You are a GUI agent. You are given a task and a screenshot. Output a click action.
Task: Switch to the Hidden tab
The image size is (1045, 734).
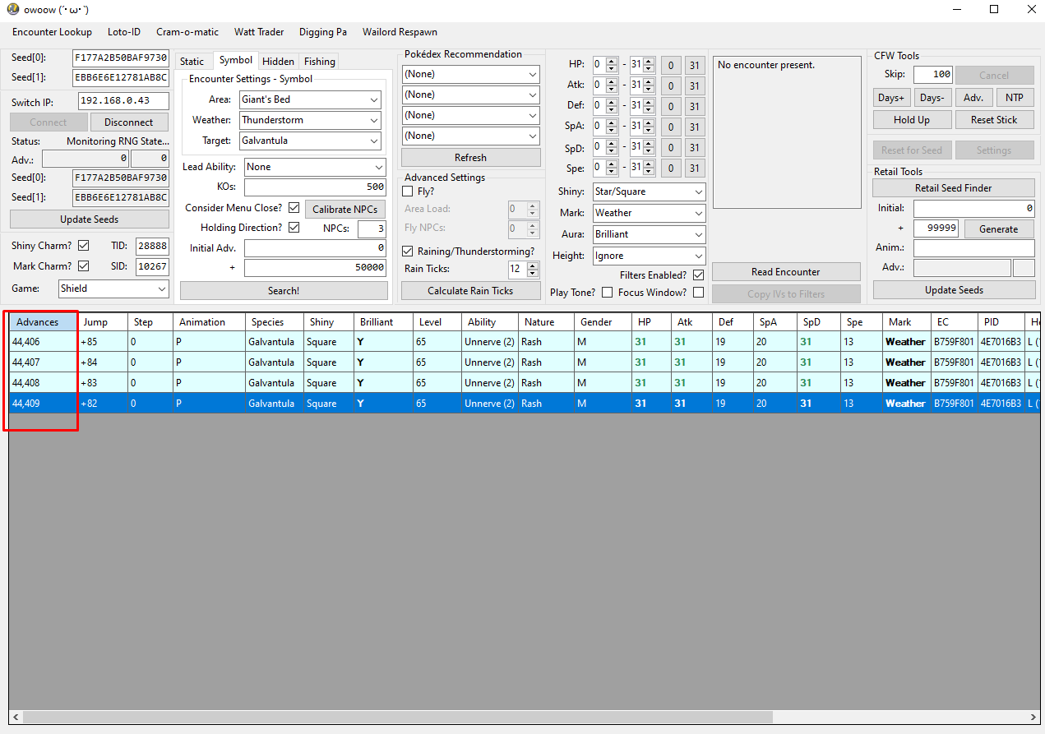279,62
